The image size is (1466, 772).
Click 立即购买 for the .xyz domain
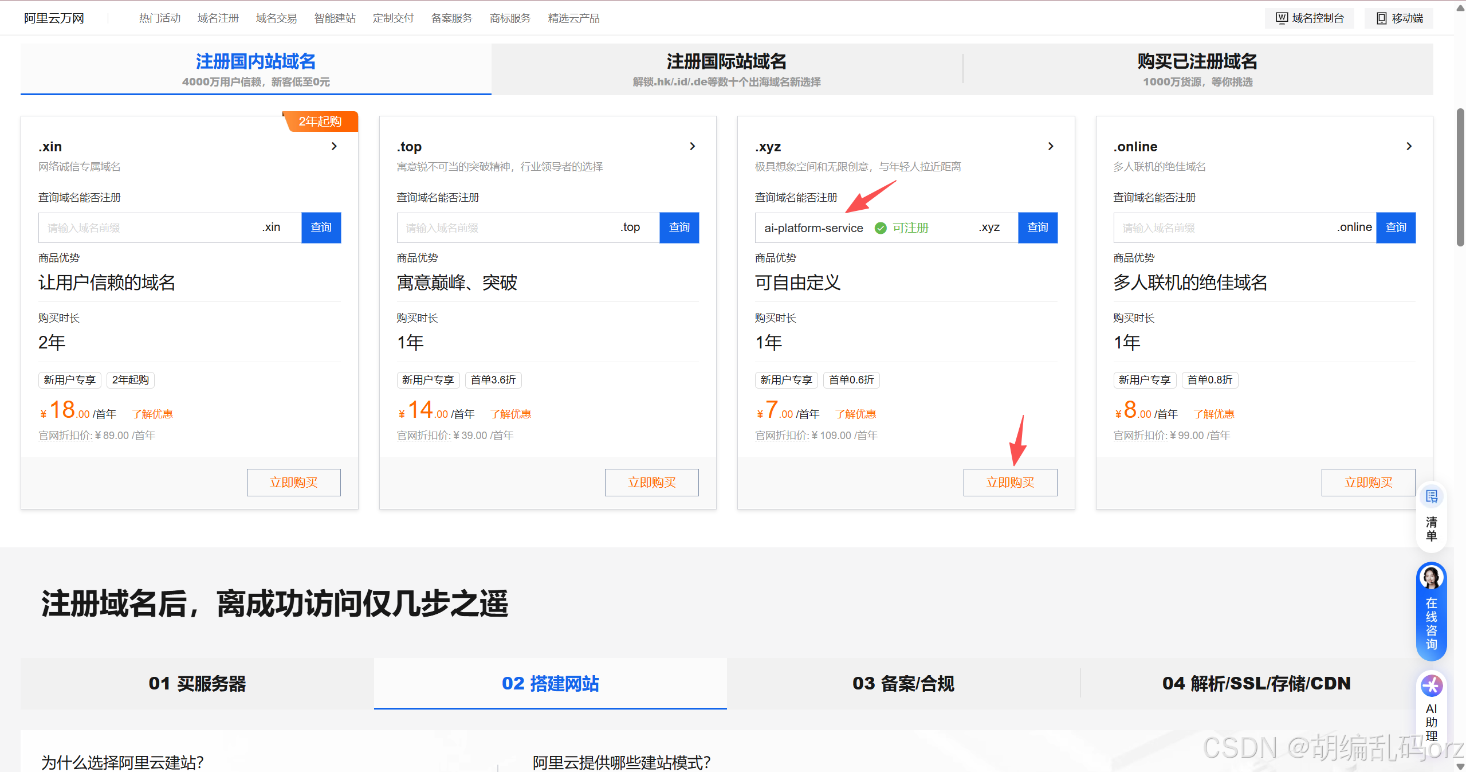[x=1009, y=482]
